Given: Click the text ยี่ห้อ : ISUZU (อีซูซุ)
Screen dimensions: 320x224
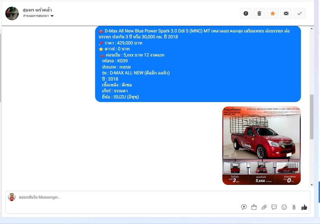Looking at the screenshot, I should [120, 97].
